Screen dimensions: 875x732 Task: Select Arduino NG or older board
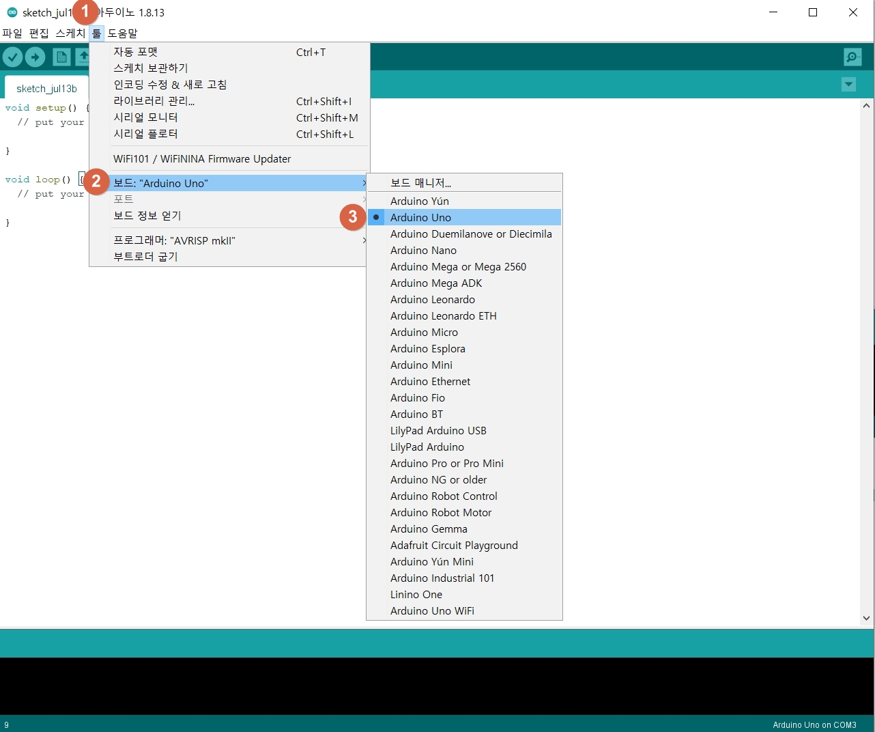(464, 479)
